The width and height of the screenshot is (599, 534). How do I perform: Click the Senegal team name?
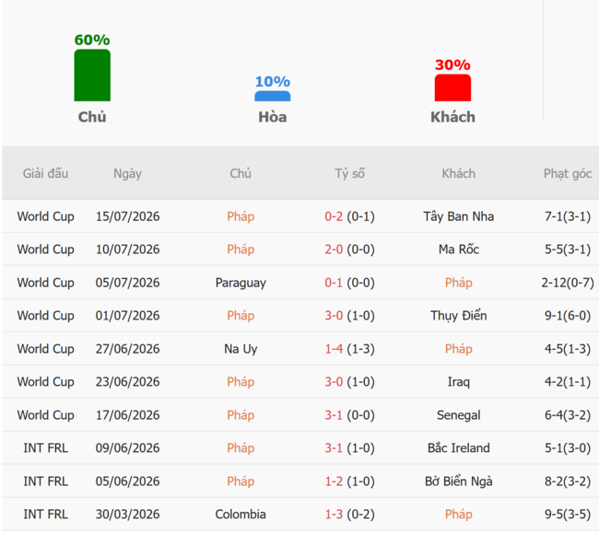458,415
